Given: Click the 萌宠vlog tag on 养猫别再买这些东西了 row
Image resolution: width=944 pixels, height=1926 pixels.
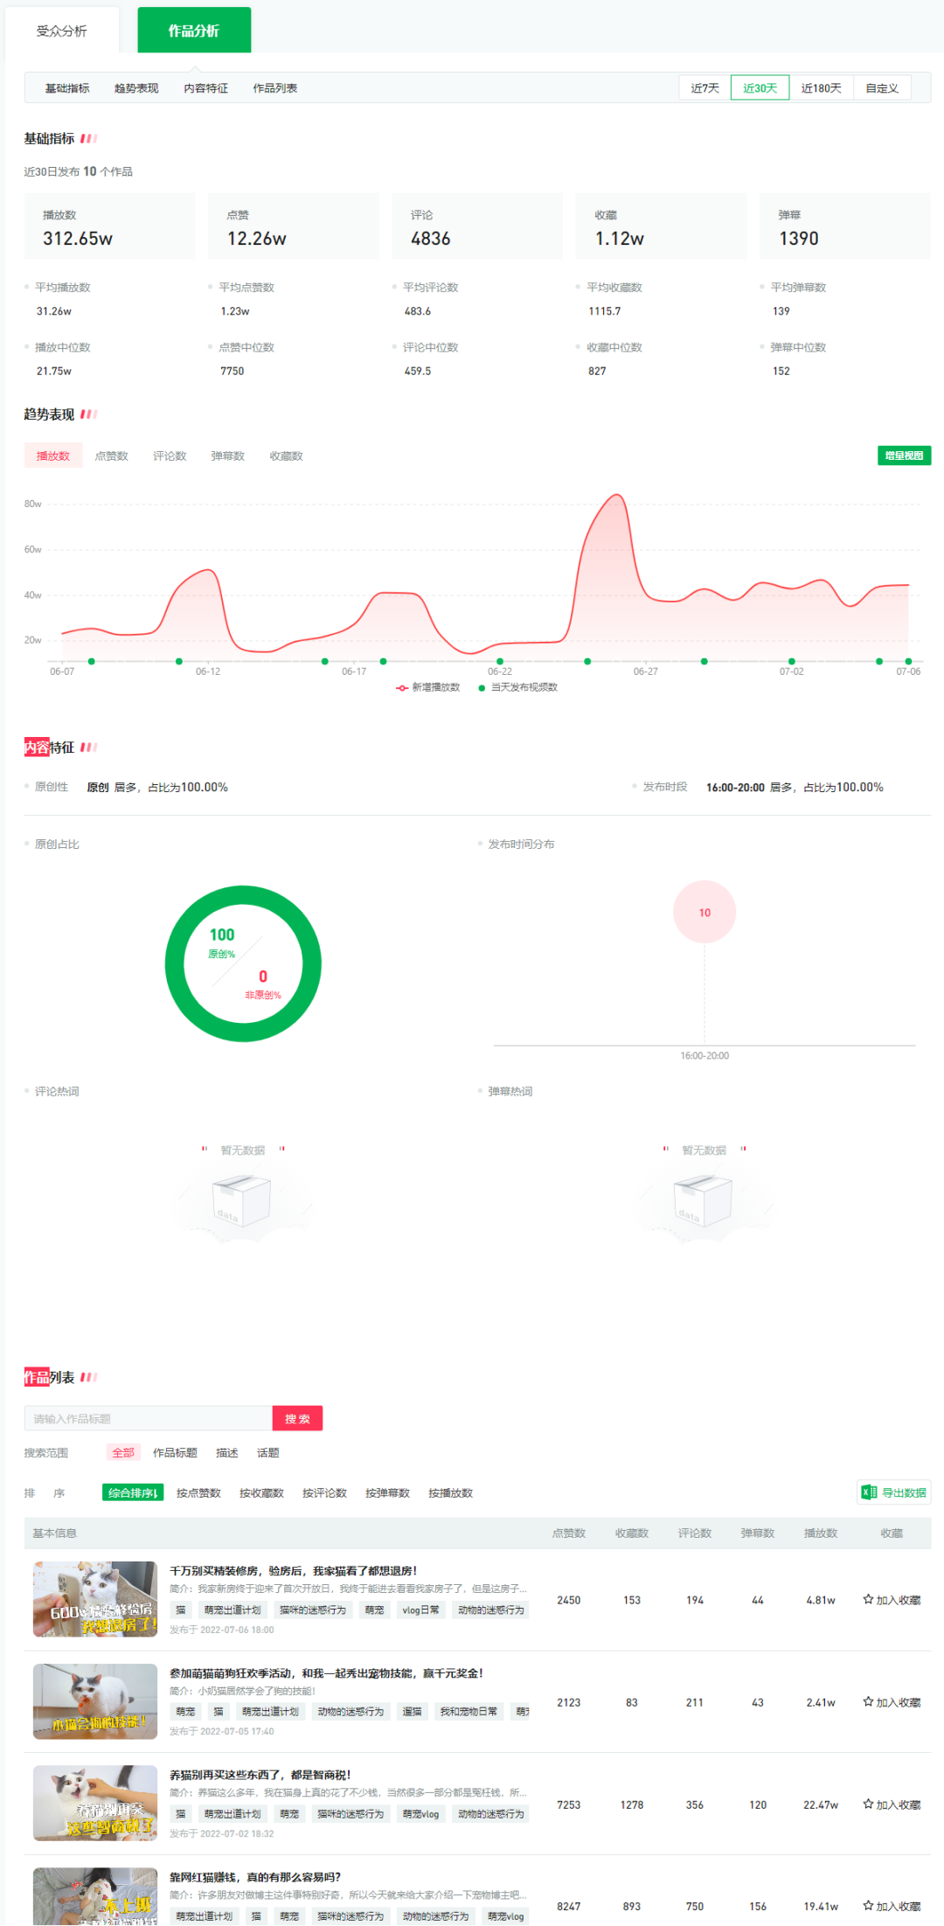Looking at the screenshot, I should (420, 1814).
